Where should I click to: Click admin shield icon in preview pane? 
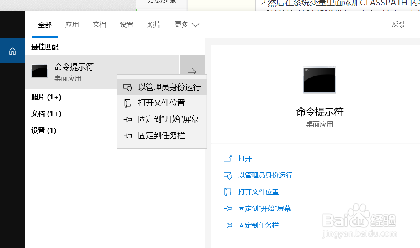point(228,175)
